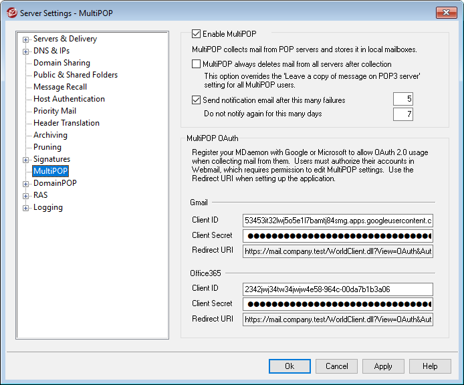Expand the DomainPOP tree node
The height and width of the screenshot is (385, 464).
click(26, 184)
